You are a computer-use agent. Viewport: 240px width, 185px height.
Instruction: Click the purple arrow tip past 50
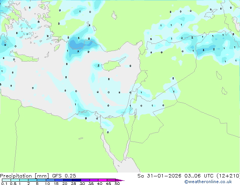[x=120, y=180]
